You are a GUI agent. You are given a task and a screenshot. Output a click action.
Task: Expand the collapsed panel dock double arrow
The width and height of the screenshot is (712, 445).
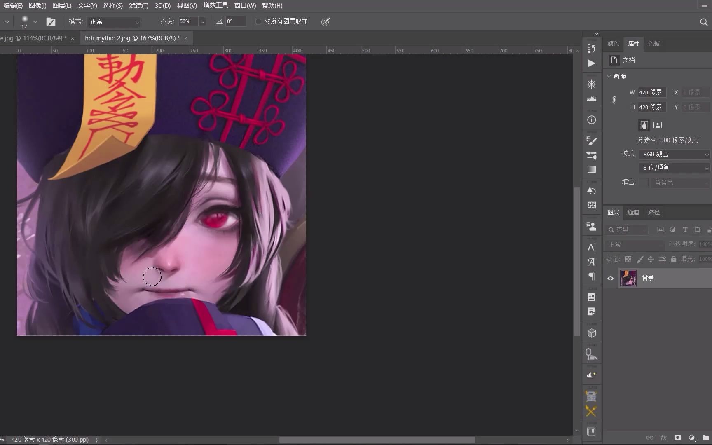[597, 33]
